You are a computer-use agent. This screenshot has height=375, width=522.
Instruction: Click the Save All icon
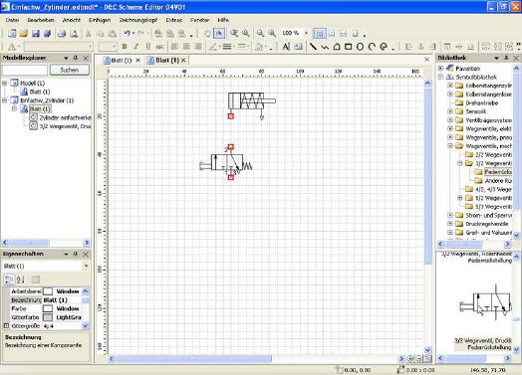tap(47, 33)
